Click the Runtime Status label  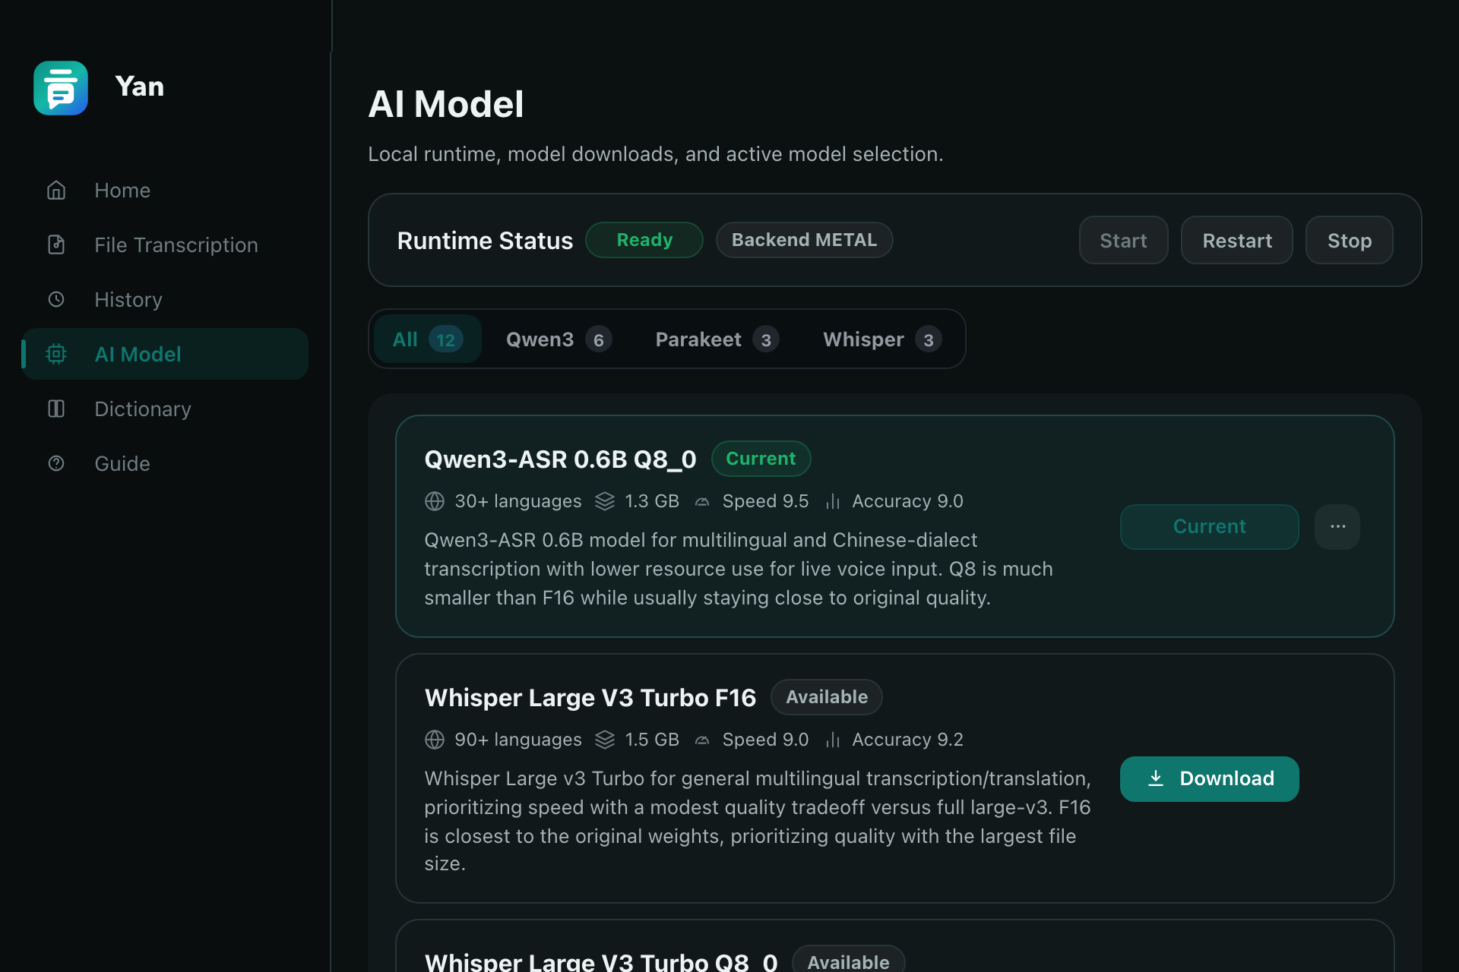[485, 241]
